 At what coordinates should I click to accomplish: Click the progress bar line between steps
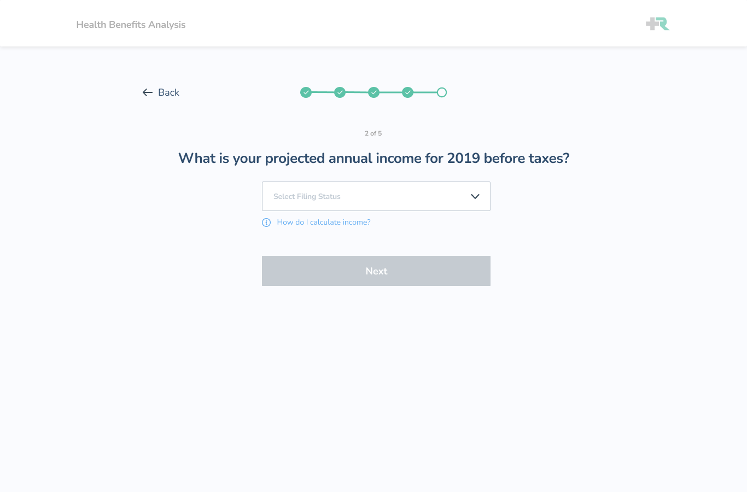point(357,92)
